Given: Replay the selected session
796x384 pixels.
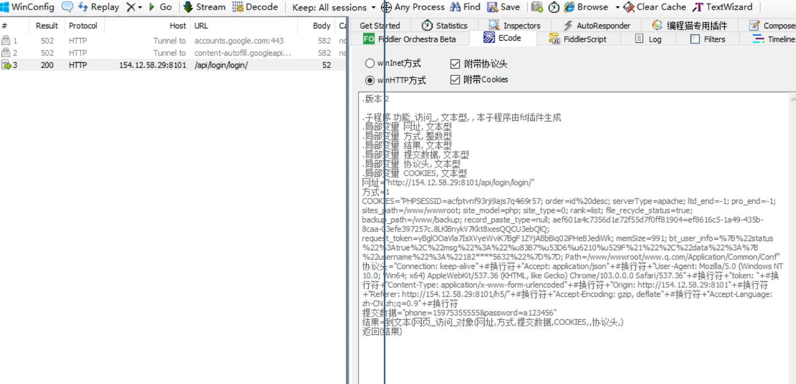Looking at the screenshot, I should coord(99,7).
